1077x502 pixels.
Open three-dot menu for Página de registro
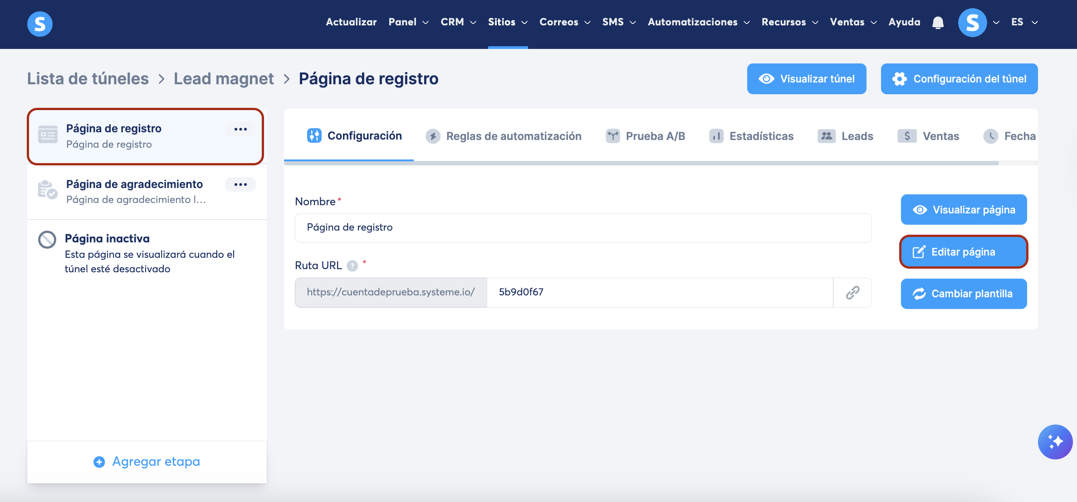click(x=240, y=129)
